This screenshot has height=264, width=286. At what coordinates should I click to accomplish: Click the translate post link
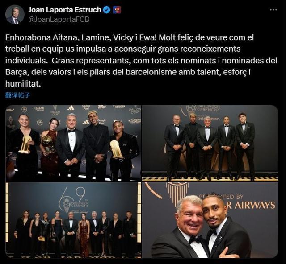(18, 95)
